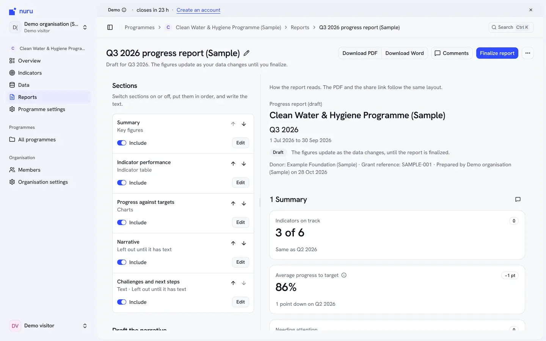
Task: Click the Finalize report button
Action: (497, 53)
